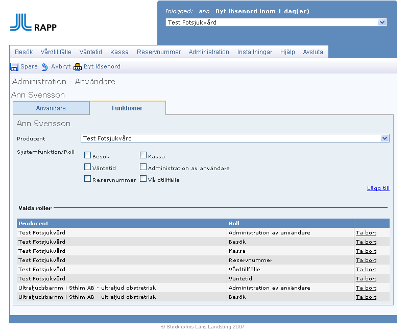Screen dimensions: 409x333
Task: Click the Producent column header
Action: click(122, 223)
